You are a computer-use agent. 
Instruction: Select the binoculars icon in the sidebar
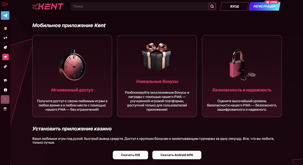tap(5, 38)
